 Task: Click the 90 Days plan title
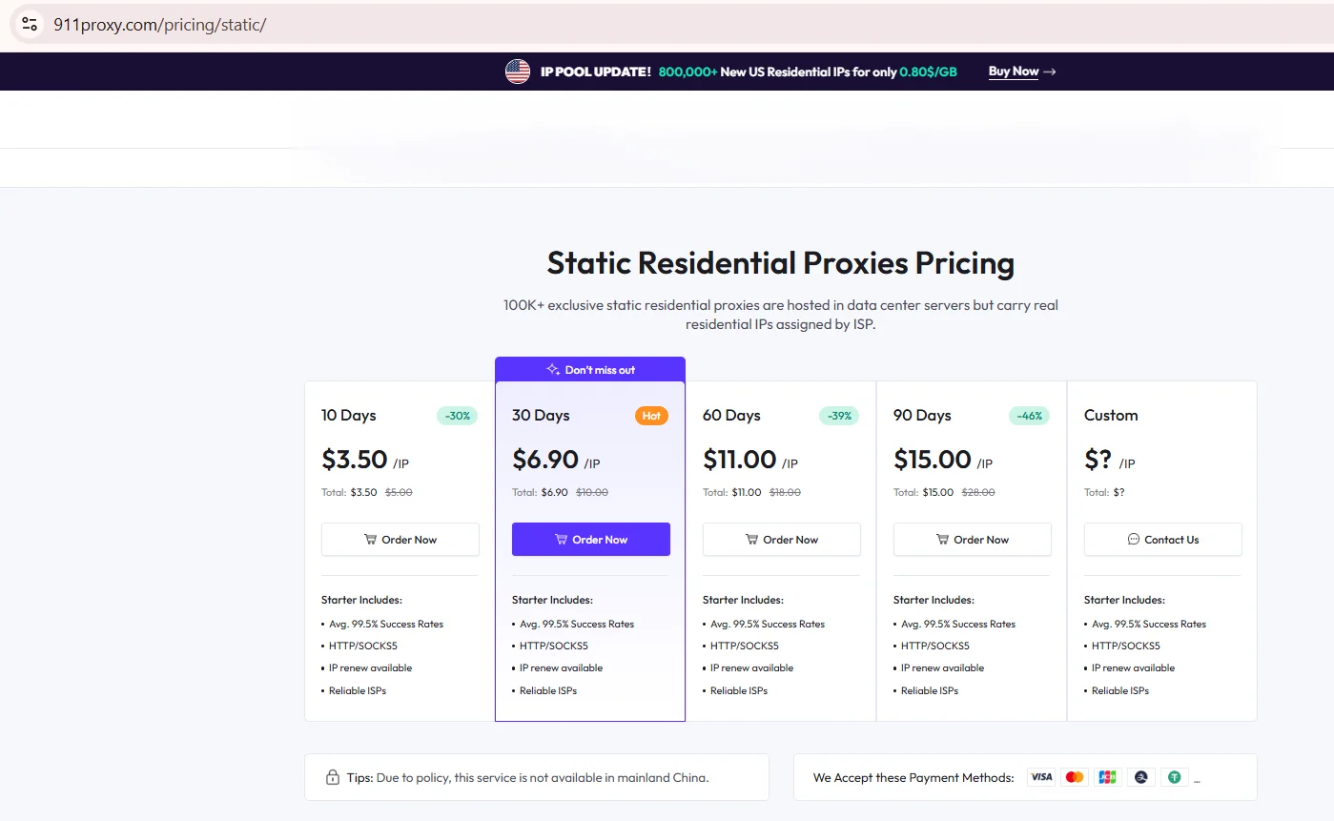(x=922, y=416)
